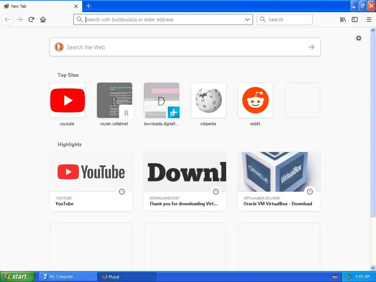The image size is (376, 282).
Task: Click the network tray icon
Action: click(x=349, y=277)
